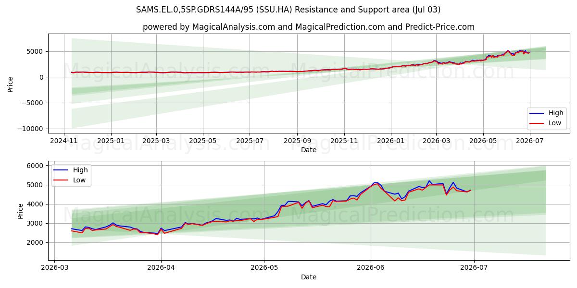Click the '2026-04' x-axis label on bottom chart

pyautogui.click(x=161, y=267)
